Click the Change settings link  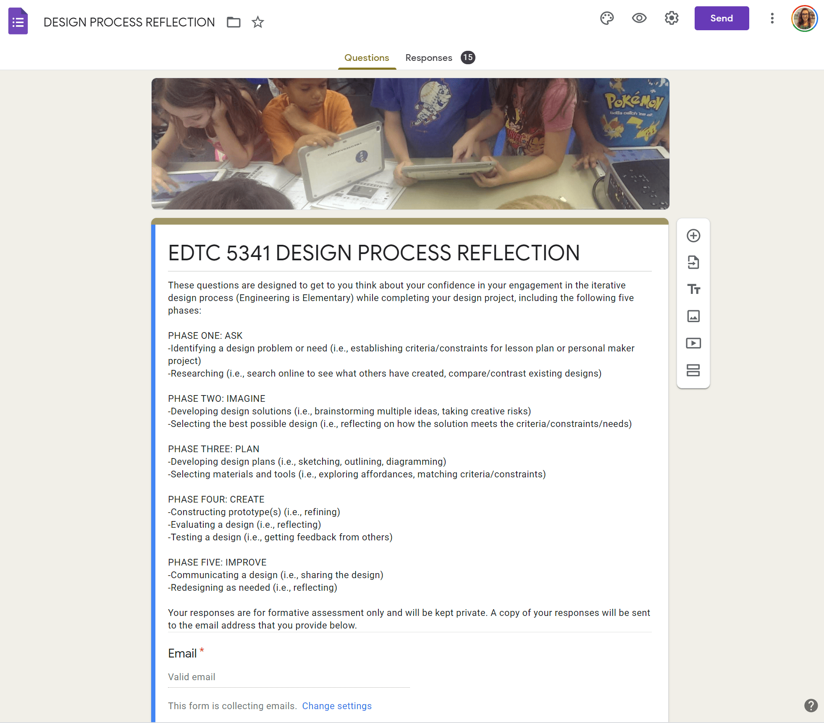(x=337, y=706)
